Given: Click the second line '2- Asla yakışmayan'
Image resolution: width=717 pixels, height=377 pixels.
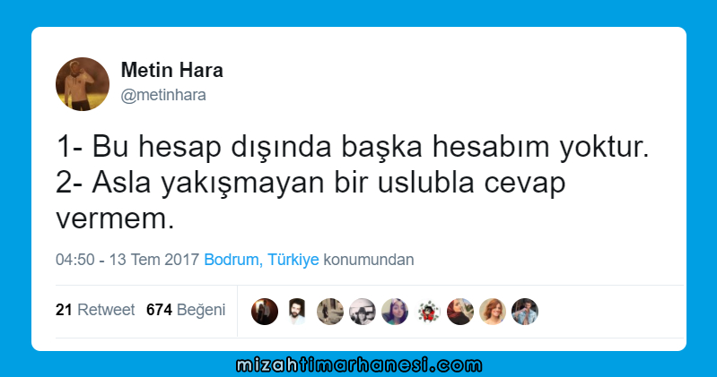Looking at the screenshot, I should pyautogui.click(x=310, y=184).
